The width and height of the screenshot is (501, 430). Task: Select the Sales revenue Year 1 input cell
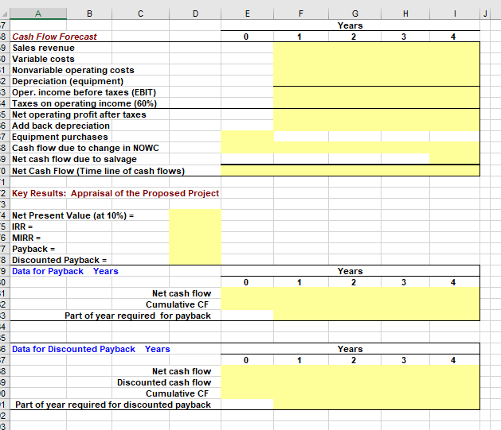point(301,48)
